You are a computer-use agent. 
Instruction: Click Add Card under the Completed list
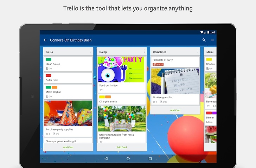click(175, 110)
